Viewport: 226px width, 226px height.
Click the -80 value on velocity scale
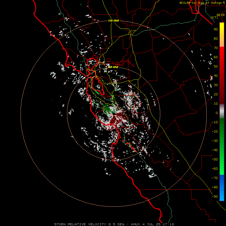click(x=215, y=187)
